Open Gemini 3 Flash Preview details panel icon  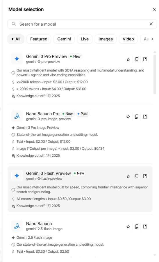click(x=145, y=176)
